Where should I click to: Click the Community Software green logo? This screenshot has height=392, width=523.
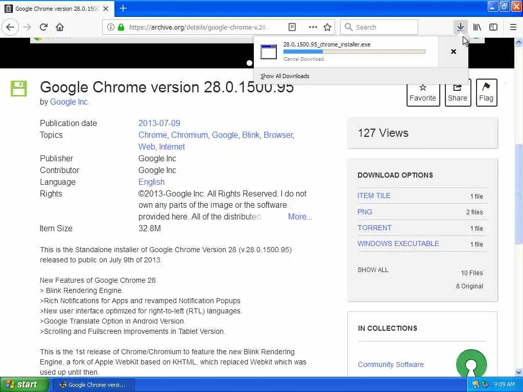point(471,363)
